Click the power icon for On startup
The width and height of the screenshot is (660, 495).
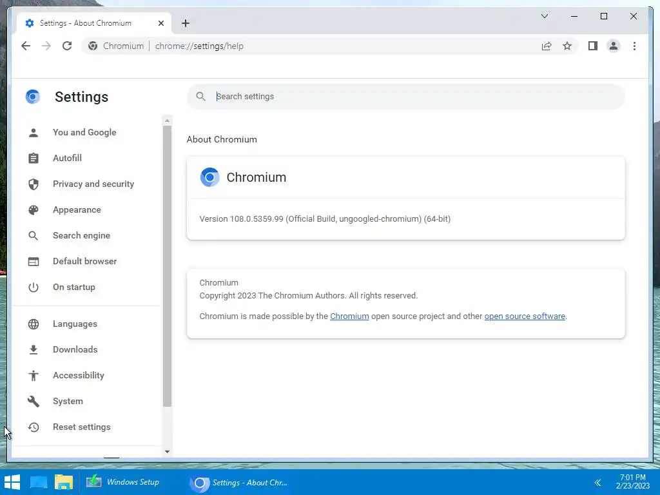click(x=34, y=287)
